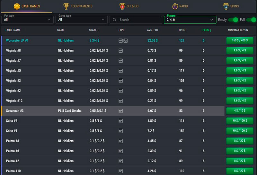
Task: Click the 6P icon in Savannah #3 row
Action: pyautogui.click(x=120, y=111)
